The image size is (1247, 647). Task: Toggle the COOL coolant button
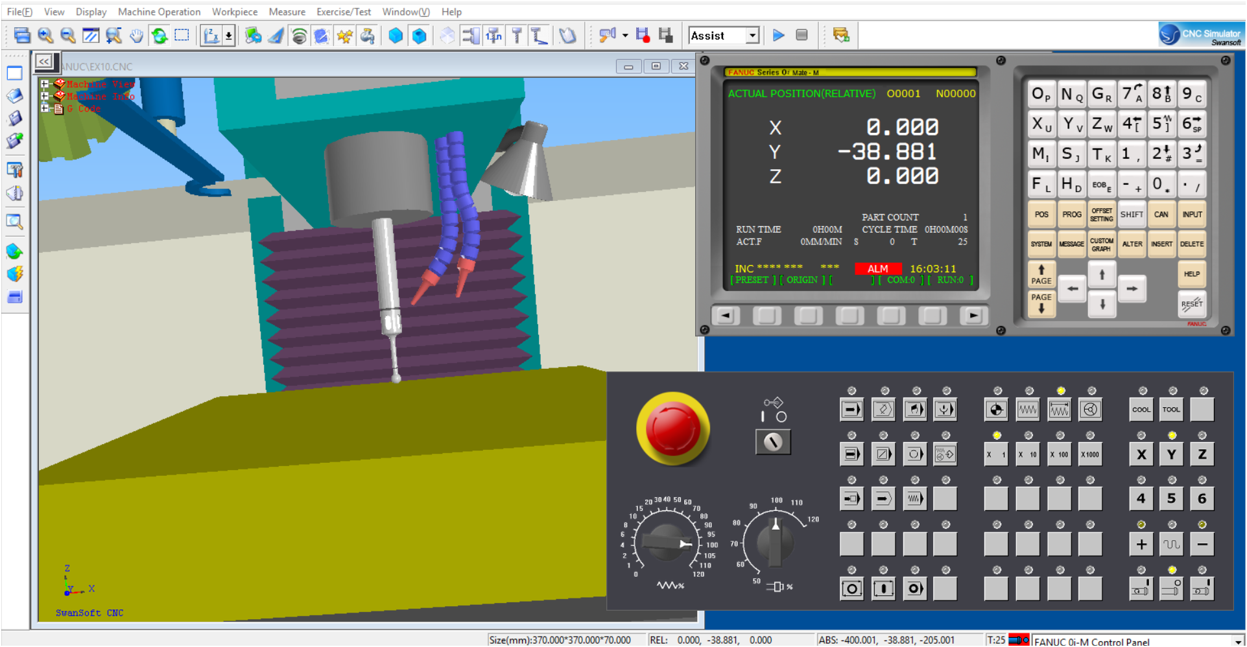tap(1141, 410)
